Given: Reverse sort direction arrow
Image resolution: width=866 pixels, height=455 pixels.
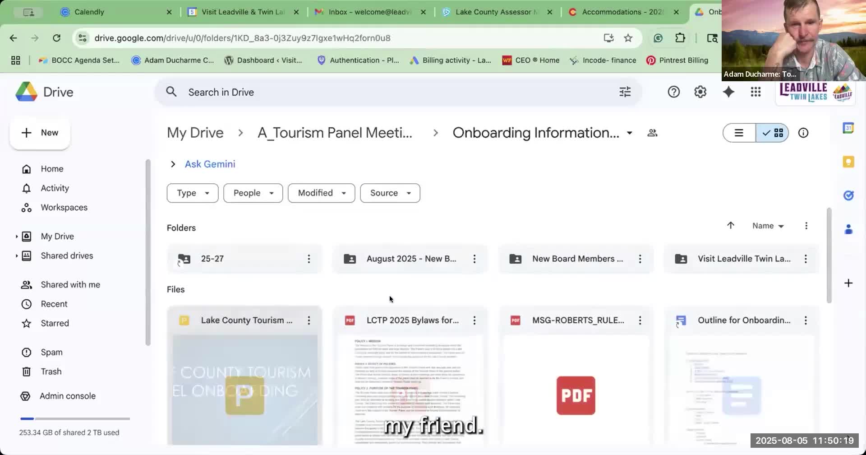Looking at the screenshot, I should (x=731, y=225).
